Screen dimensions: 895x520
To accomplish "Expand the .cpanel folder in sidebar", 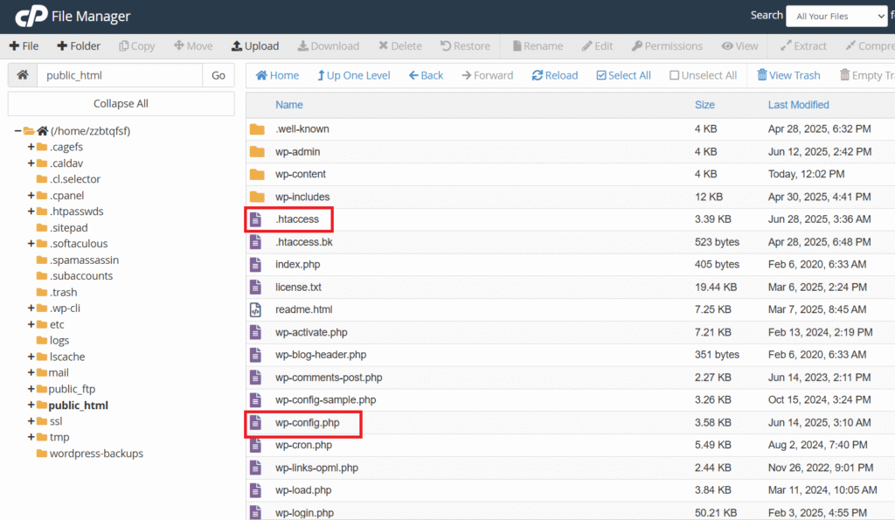I will click(x=31, y=195).
